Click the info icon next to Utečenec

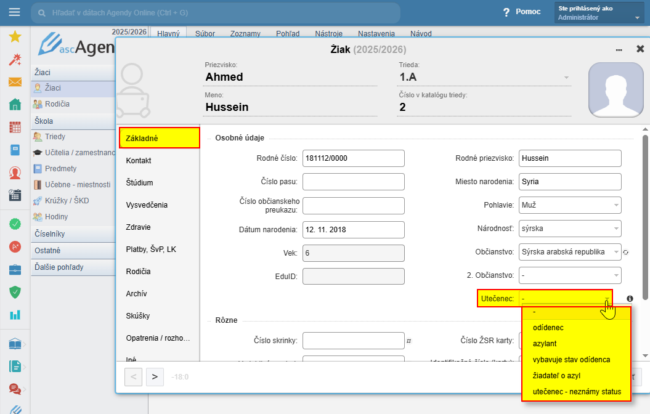[630, 299]
